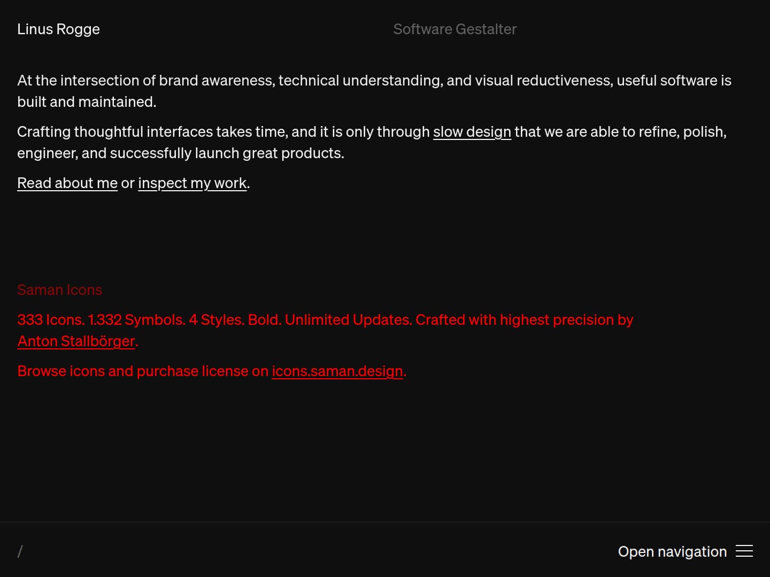Click the slash breadcrumb in footer
The height and width of the screenshot is (577, 770).
tap(20, 551)
